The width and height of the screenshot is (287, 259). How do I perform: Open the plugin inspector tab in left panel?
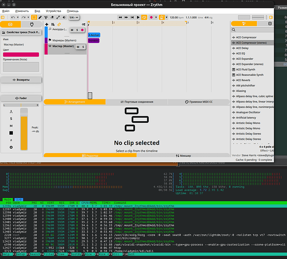32,24
